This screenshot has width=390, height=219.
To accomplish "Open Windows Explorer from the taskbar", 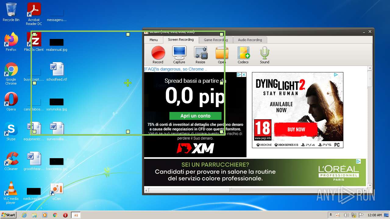I will 34,215.
